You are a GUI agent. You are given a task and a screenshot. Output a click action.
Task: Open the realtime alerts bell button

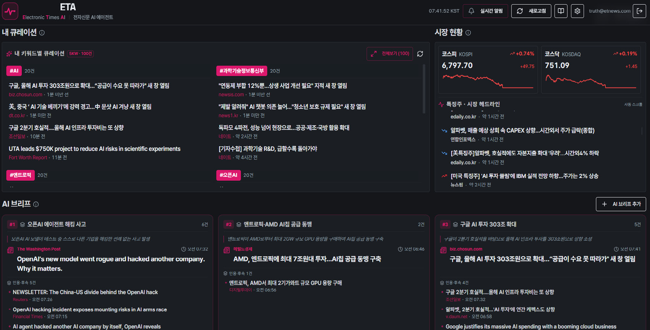(x=485, y=11)
